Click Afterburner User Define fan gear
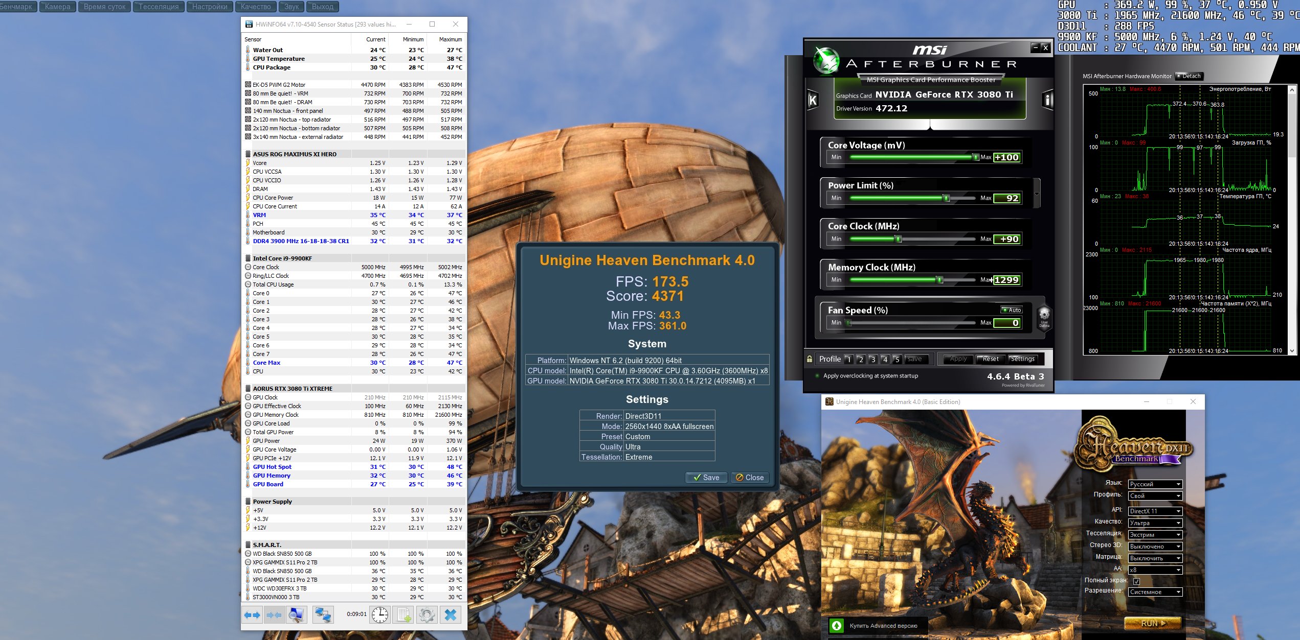This screenshot has height=640, width=1300. point(1044,318)
